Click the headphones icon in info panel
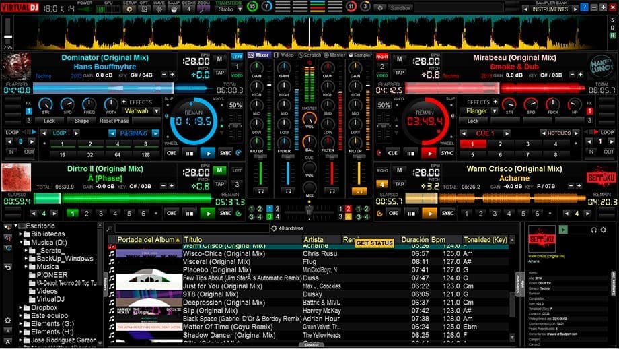 click(593, 230)
